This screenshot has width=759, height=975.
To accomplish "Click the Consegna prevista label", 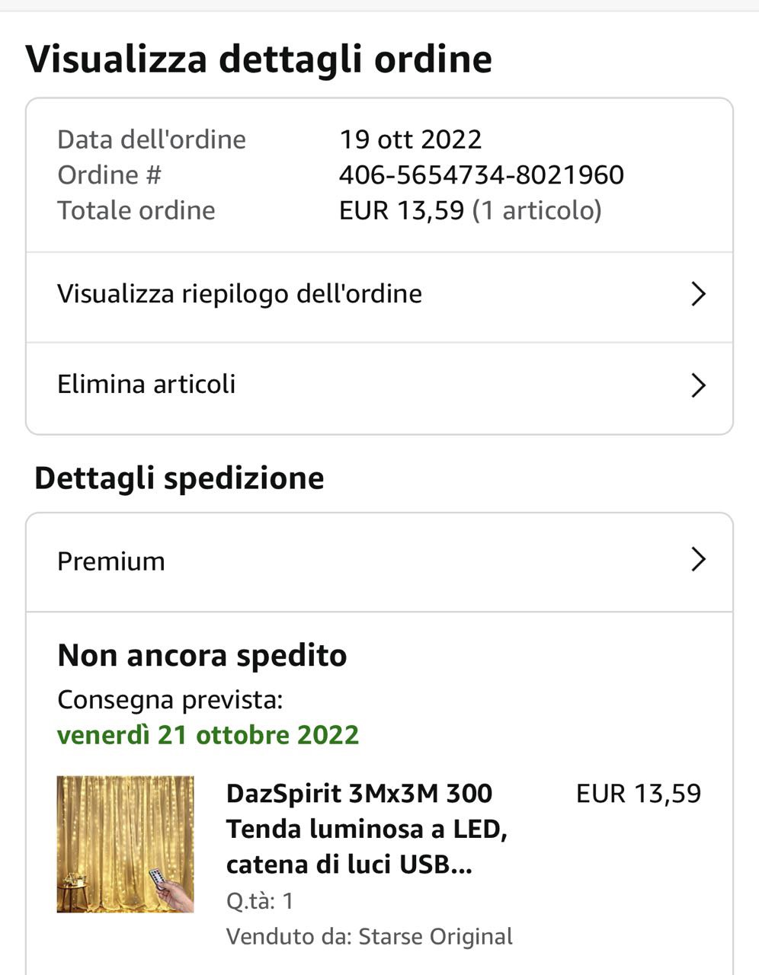I will pyautogui.click(x=170, y=700).
